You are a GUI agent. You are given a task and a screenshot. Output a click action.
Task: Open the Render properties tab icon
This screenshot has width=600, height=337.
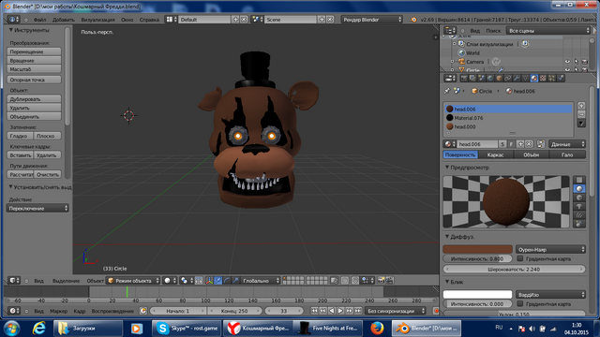click(464, 79)
